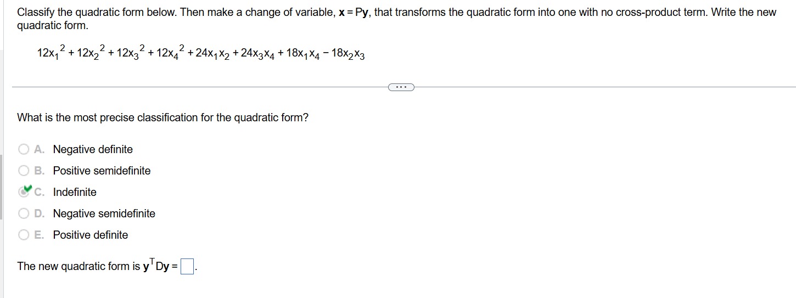This screenshot has width=796, height=298.
Task: Click the 'most precise classification' question text
Action: tap(163, 117)
